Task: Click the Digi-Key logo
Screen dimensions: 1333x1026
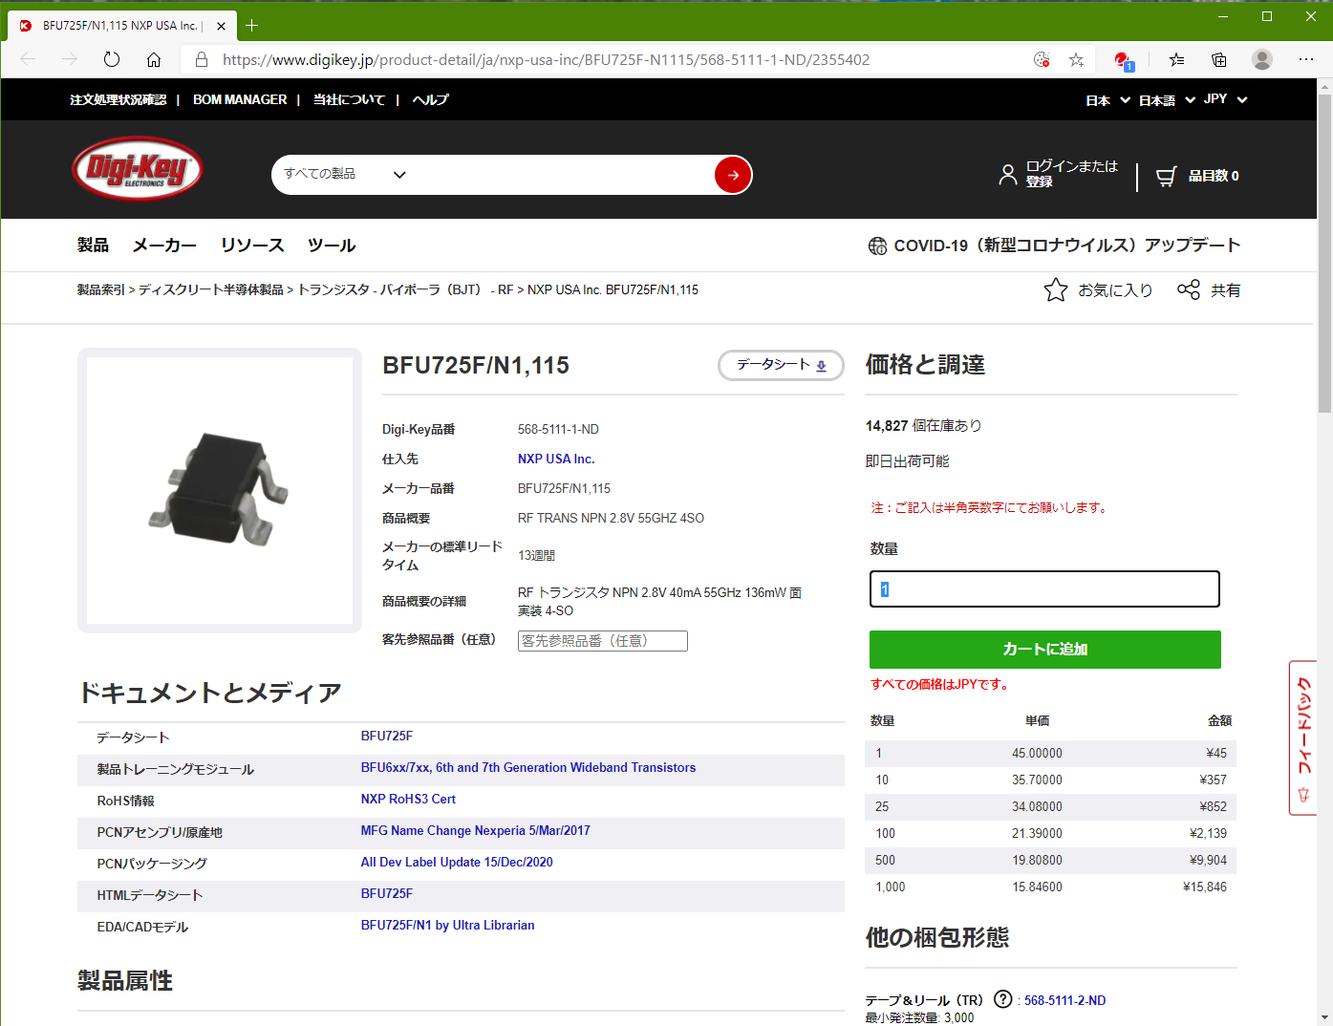Action: [138, 169]
